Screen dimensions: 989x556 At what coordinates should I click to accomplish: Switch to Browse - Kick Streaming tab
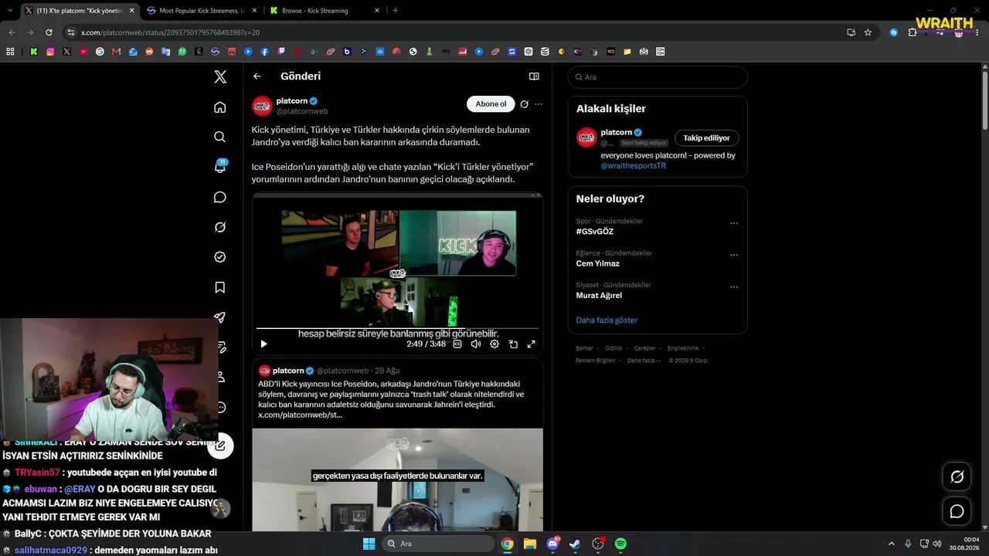(x=325, y=11)
